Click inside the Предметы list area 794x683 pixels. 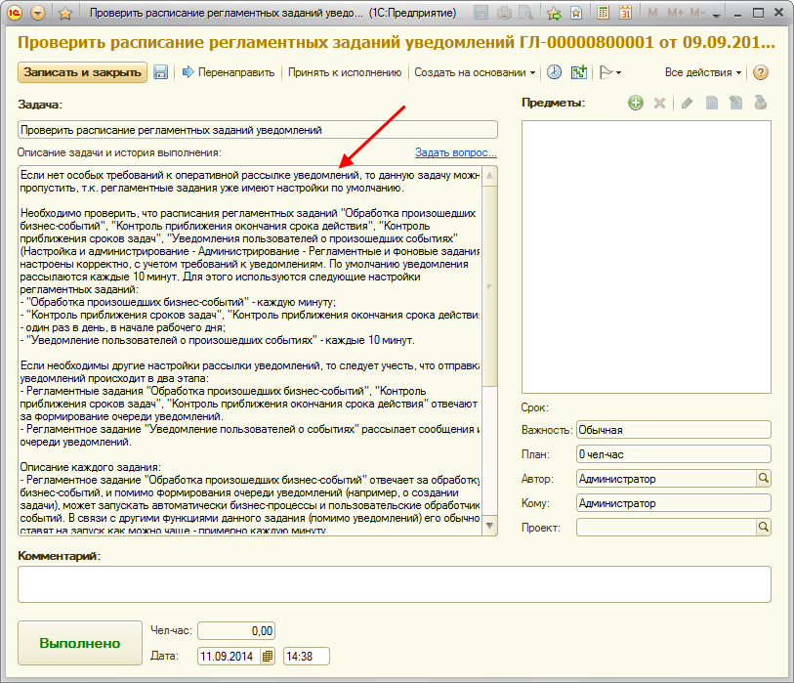[647, 257]
